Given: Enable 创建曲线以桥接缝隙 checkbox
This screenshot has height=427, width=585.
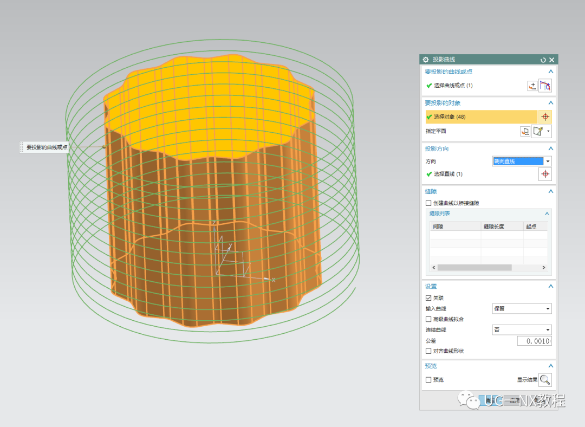Looking at the screenshot, I should (x=428, y=203).
